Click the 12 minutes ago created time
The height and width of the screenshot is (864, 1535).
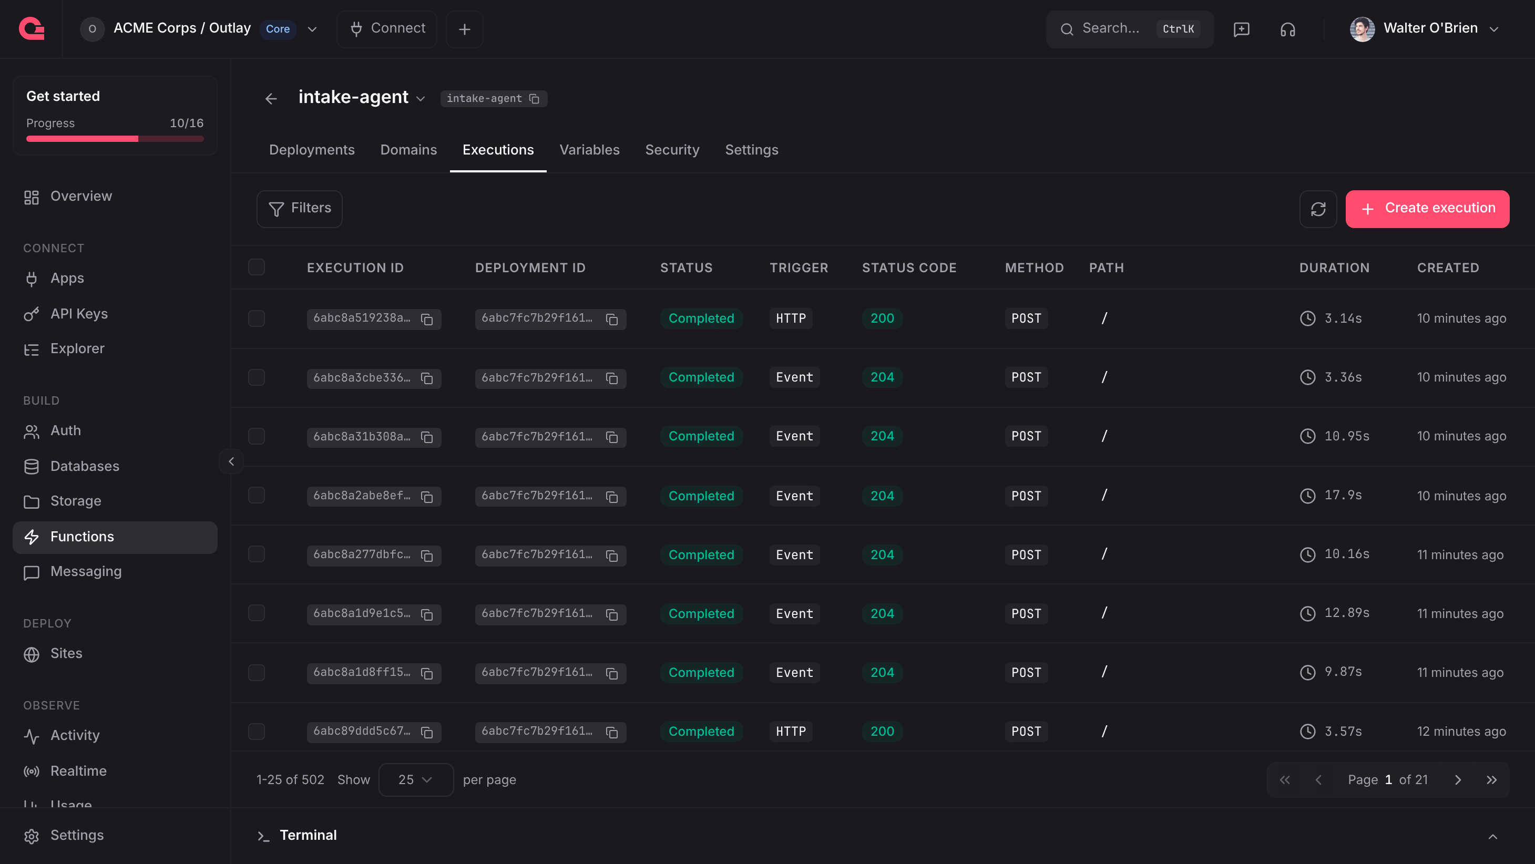click(1461, 732)
